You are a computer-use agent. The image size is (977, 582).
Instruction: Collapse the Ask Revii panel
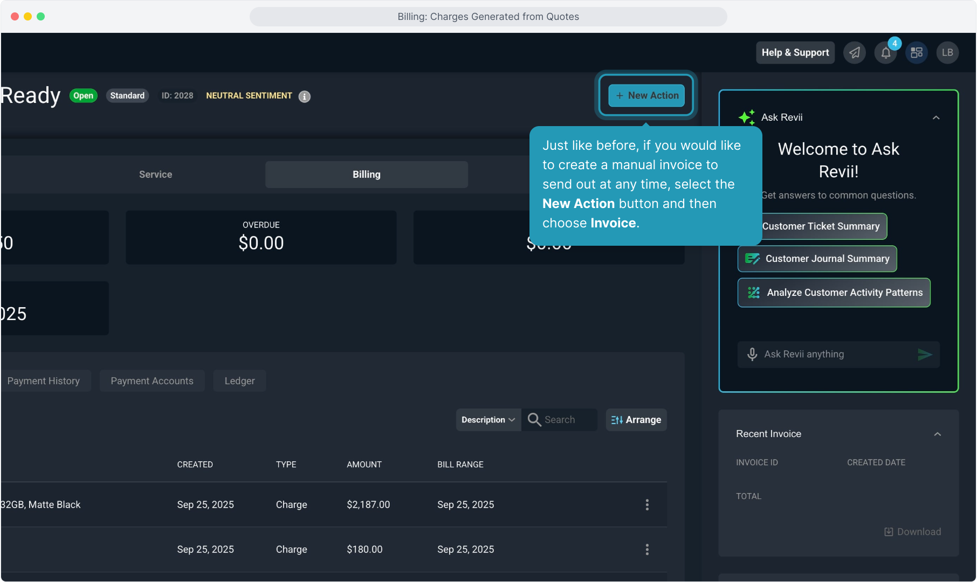936,117
